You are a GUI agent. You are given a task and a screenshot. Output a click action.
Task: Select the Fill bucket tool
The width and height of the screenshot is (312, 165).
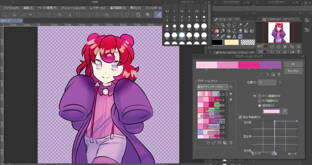click(x=228, y=37)
